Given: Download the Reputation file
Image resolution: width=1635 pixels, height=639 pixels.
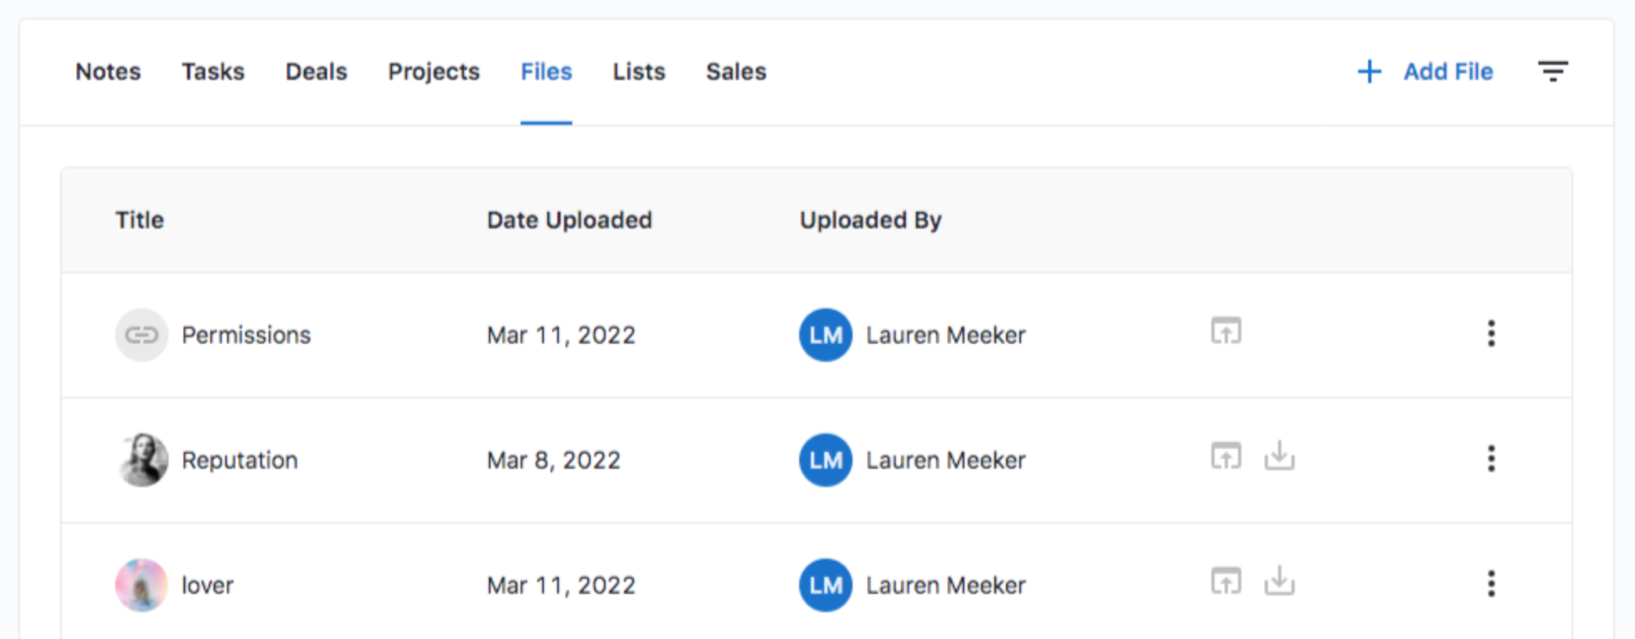Looking at the screenshot, I should [x=1279, y=456].
